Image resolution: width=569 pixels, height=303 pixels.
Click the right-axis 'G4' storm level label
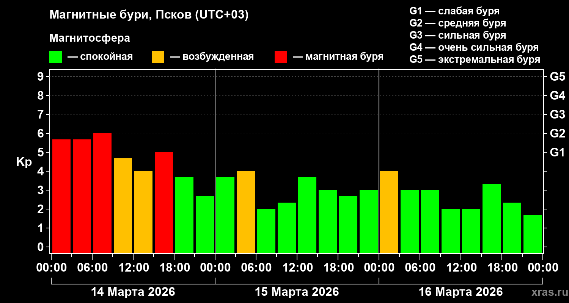pos(557,95)
